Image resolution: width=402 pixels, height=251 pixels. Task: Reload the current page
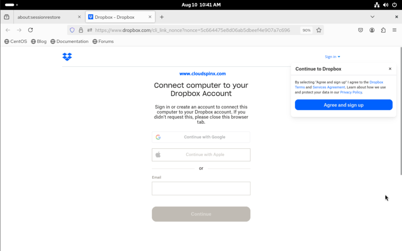click(x=30, y=30)
